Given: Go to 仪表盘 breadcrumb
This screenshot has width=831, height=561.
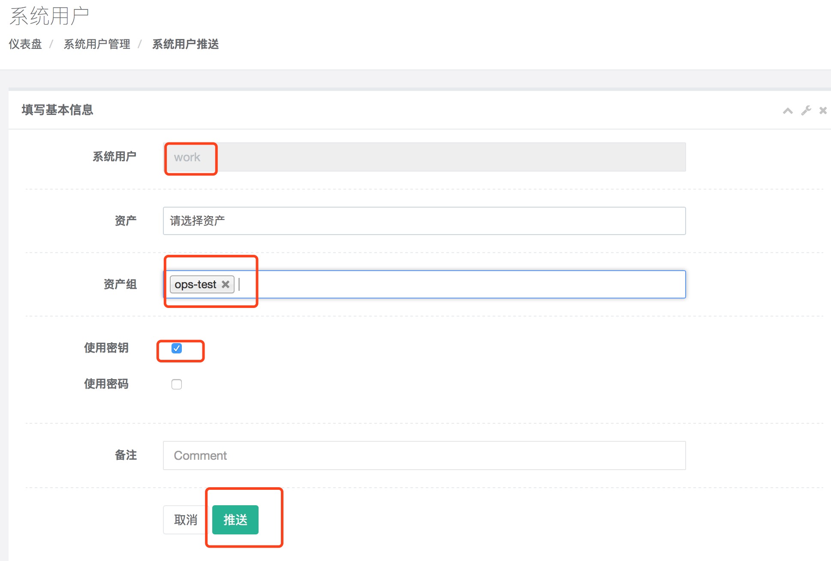Looking at the screenshot, I should [x=25, y=44].
